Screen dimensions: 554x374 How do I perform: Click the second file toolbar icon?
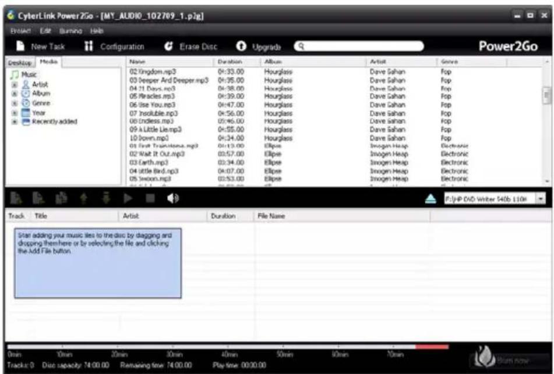pos(38,198)
